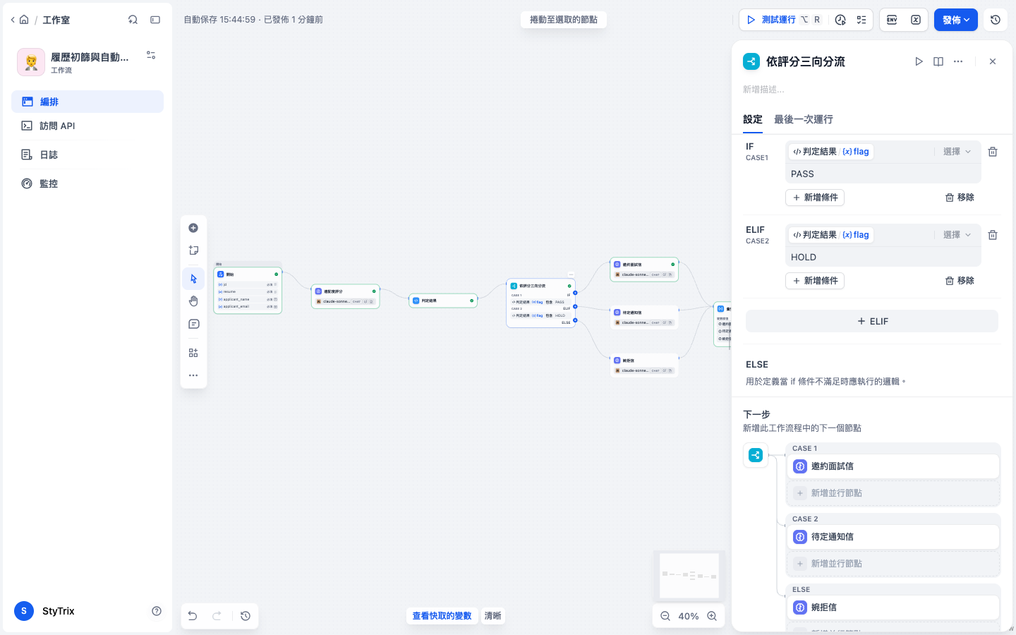Click the + ELIF button

tap(872, 321)
